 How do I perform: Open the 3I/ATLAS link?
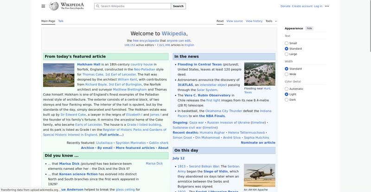tap(185, 85)
